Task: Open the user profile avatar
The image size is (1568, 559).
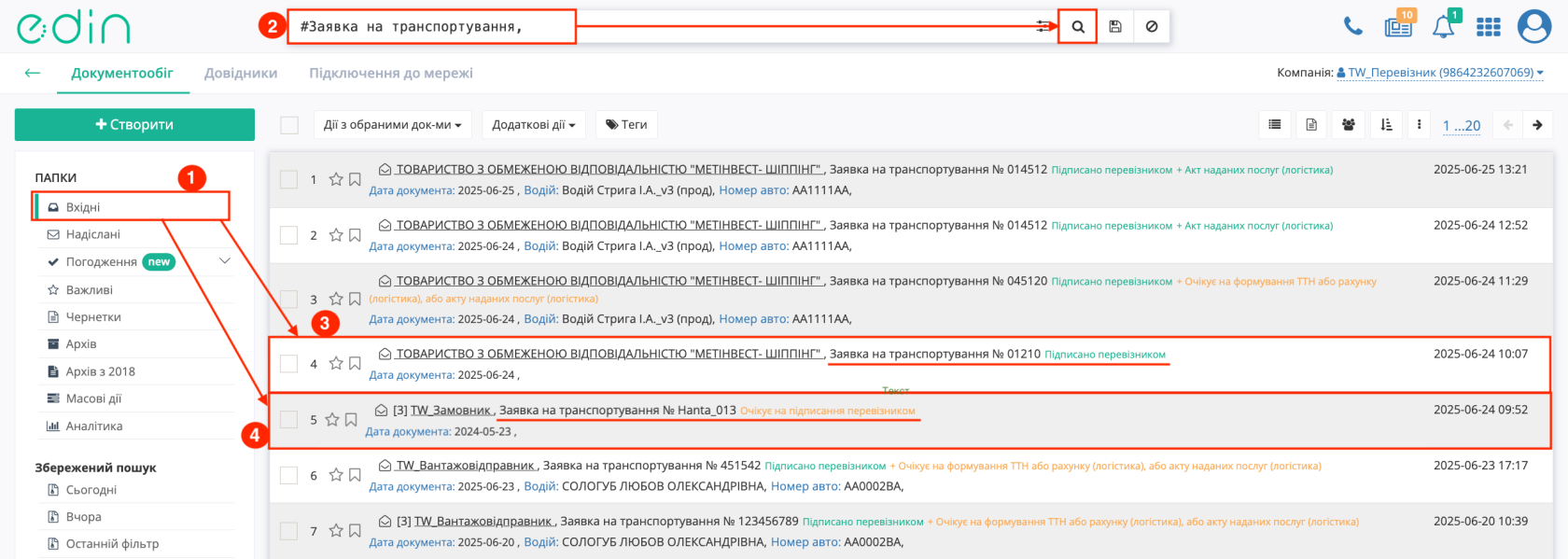Action: [x=1533, y=26]
